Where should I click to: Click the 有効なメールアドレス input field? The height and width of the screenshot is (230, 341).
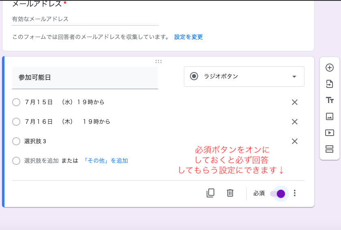click(x=85, y=19)
